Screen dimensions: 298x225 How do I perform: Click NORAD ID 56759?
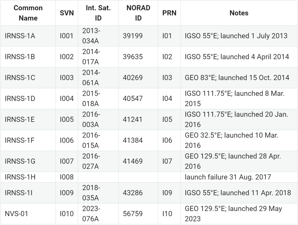pyautogui.click(x=133, y=214)
